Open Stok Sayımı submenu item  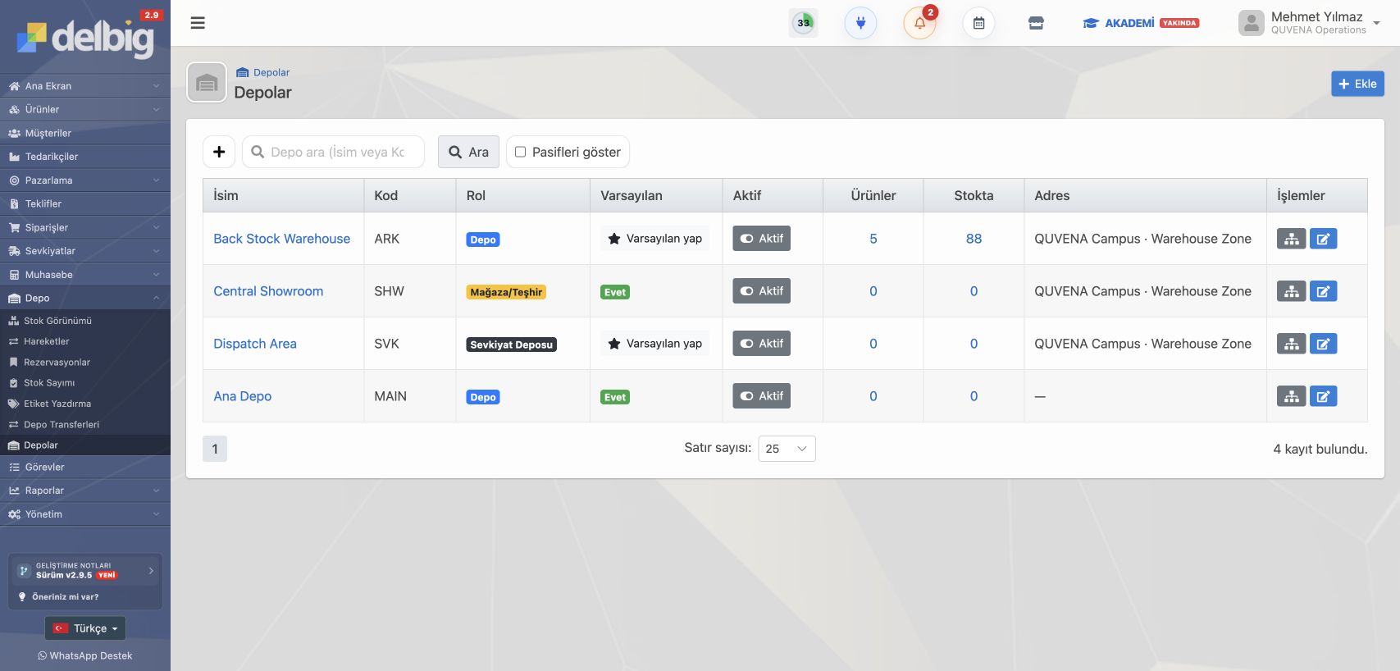pos(85,383)
